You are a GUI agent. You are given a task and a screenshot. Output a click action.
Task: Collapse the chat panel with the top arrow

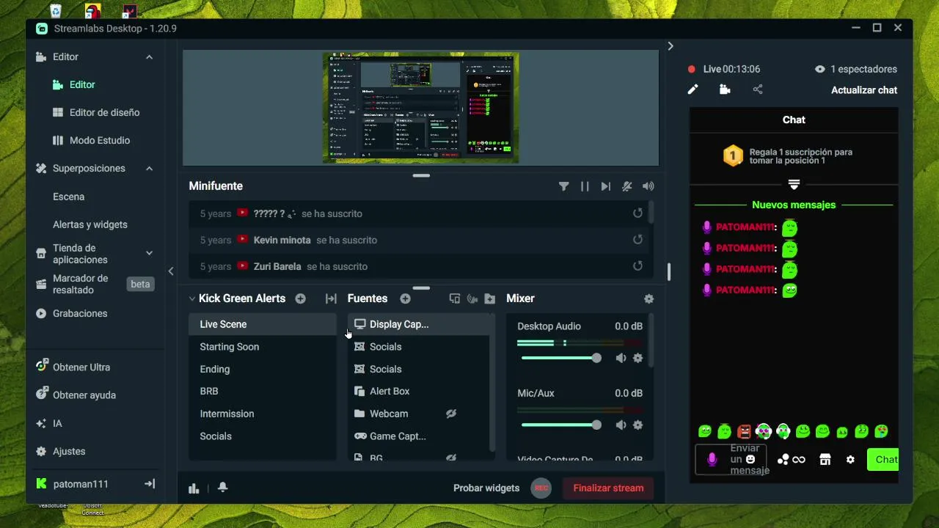[x=670, y=46]
